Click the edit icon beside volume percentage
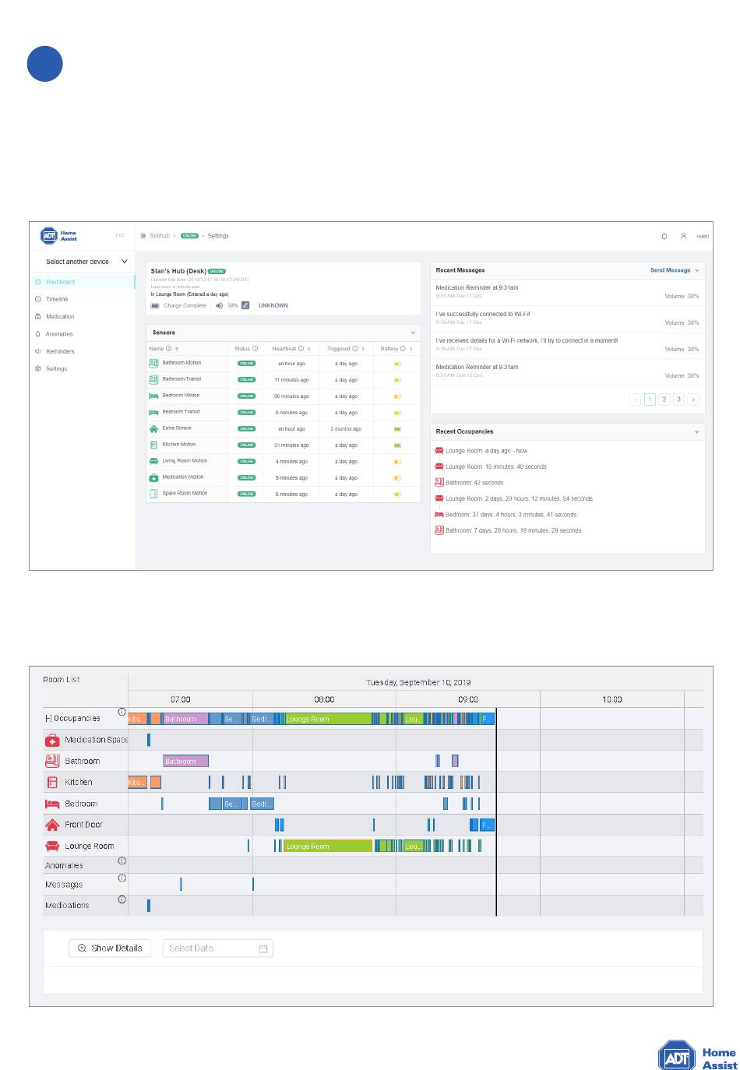The width and height of the screenshot is (740, 1070). 245,305
